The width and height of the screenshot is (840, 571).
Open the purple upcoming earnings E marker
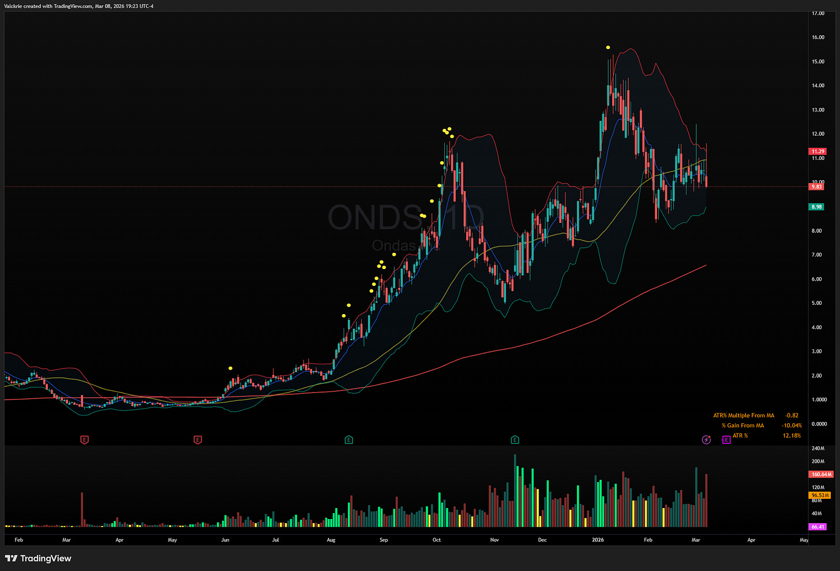coord(726,440)
